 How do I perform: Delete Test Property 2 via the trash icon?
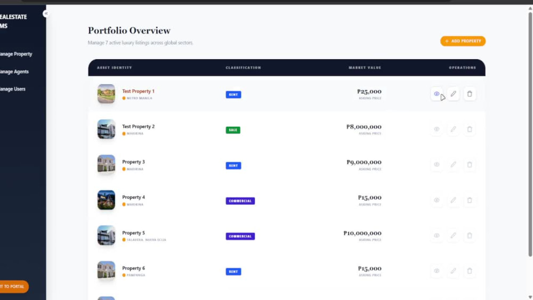[x=470, y=129]
